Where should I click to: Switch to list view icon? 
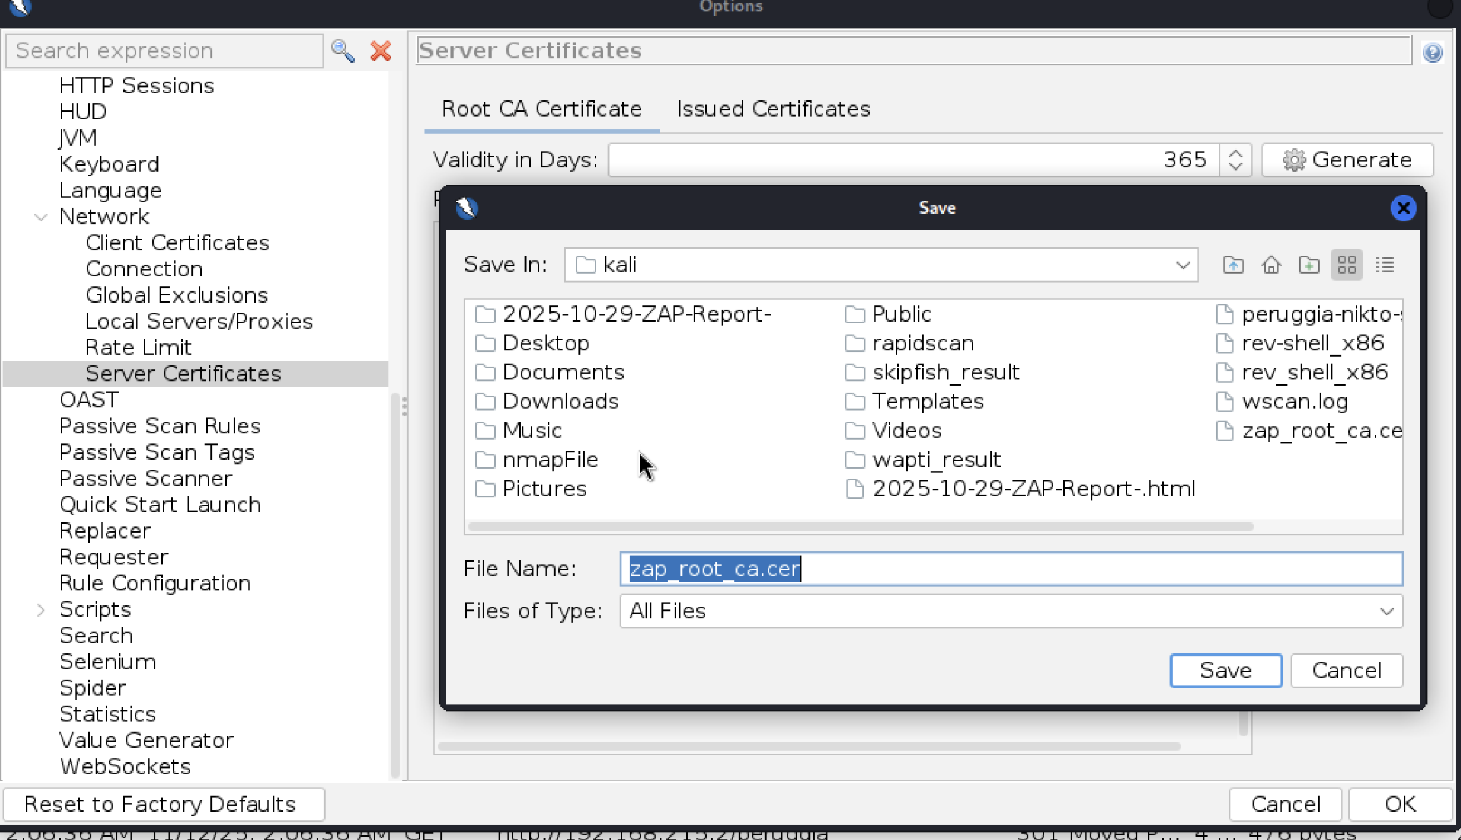(1347, 265)
